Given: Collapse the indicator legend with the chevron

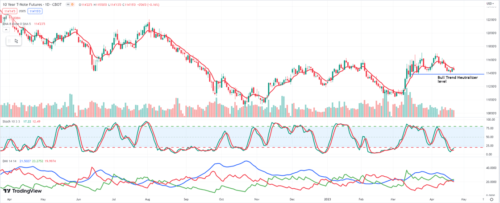Looking at the screenshot, I should click(6, 29).
